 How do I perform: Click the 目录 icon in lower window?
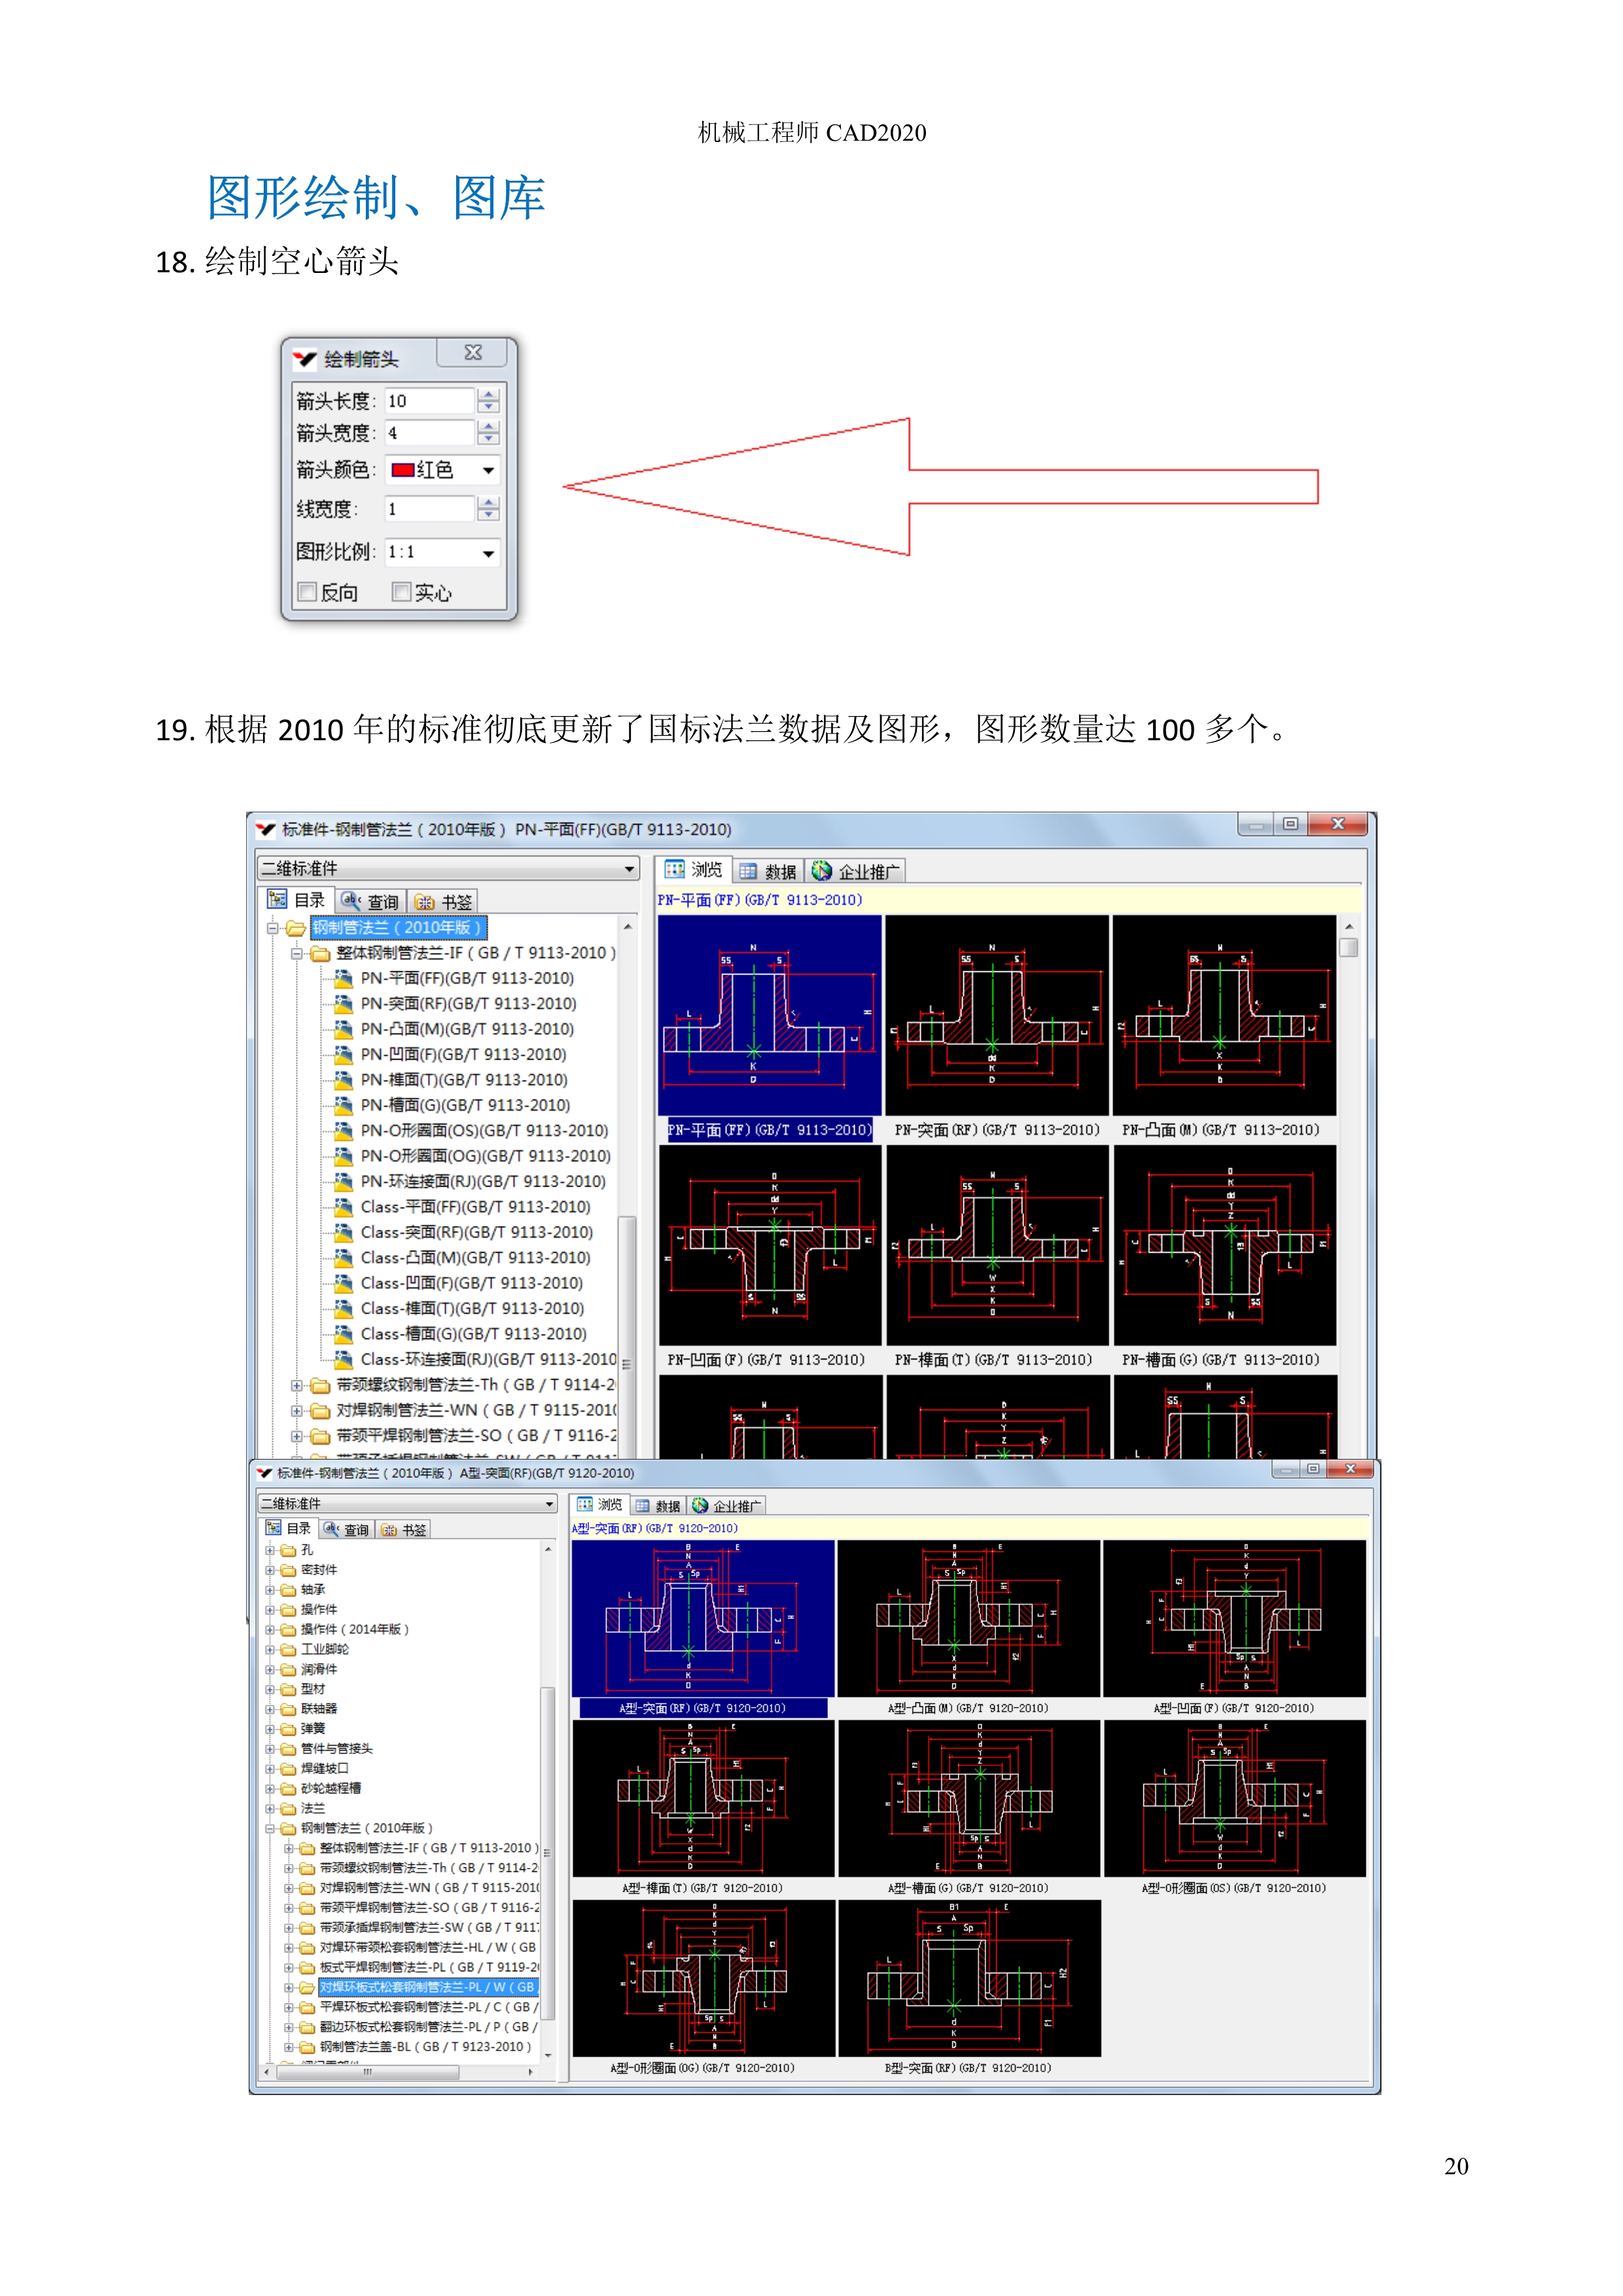(273, 1529)
